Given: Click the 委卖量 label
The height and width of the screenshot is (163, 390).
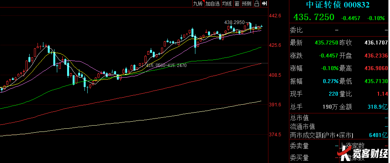Looking at the screenshot, I should pyautogui.click(x=300, y=146).
